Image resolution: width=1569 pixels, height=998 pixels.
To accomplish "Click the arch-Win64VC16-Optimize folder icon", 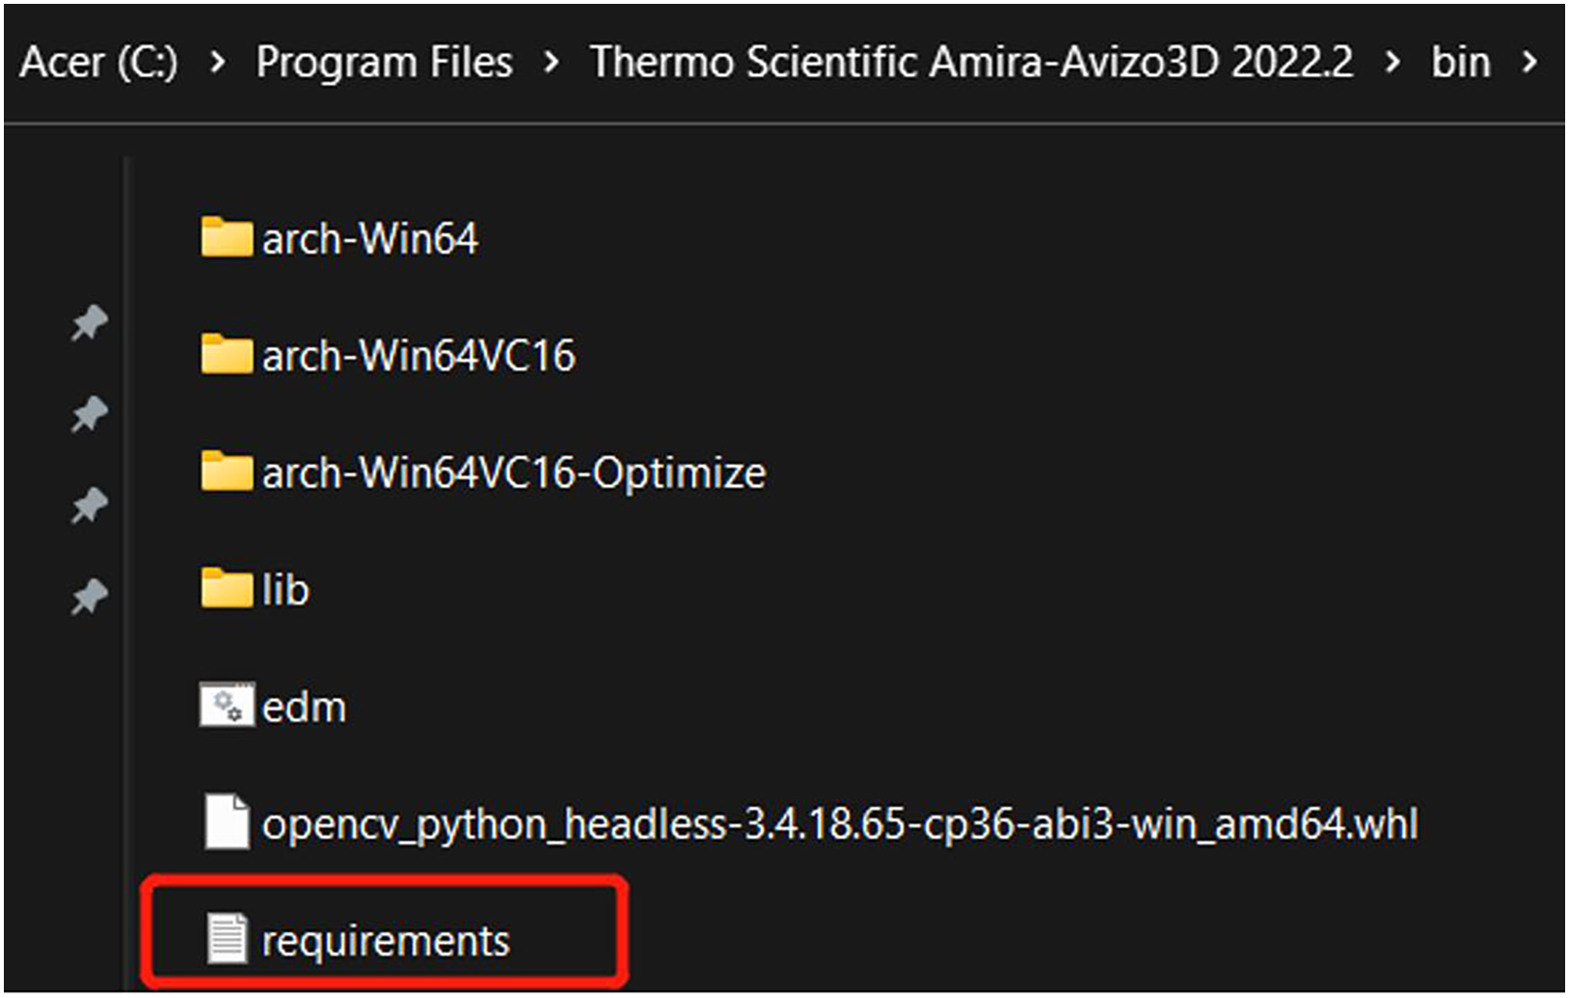I will 227,472.
